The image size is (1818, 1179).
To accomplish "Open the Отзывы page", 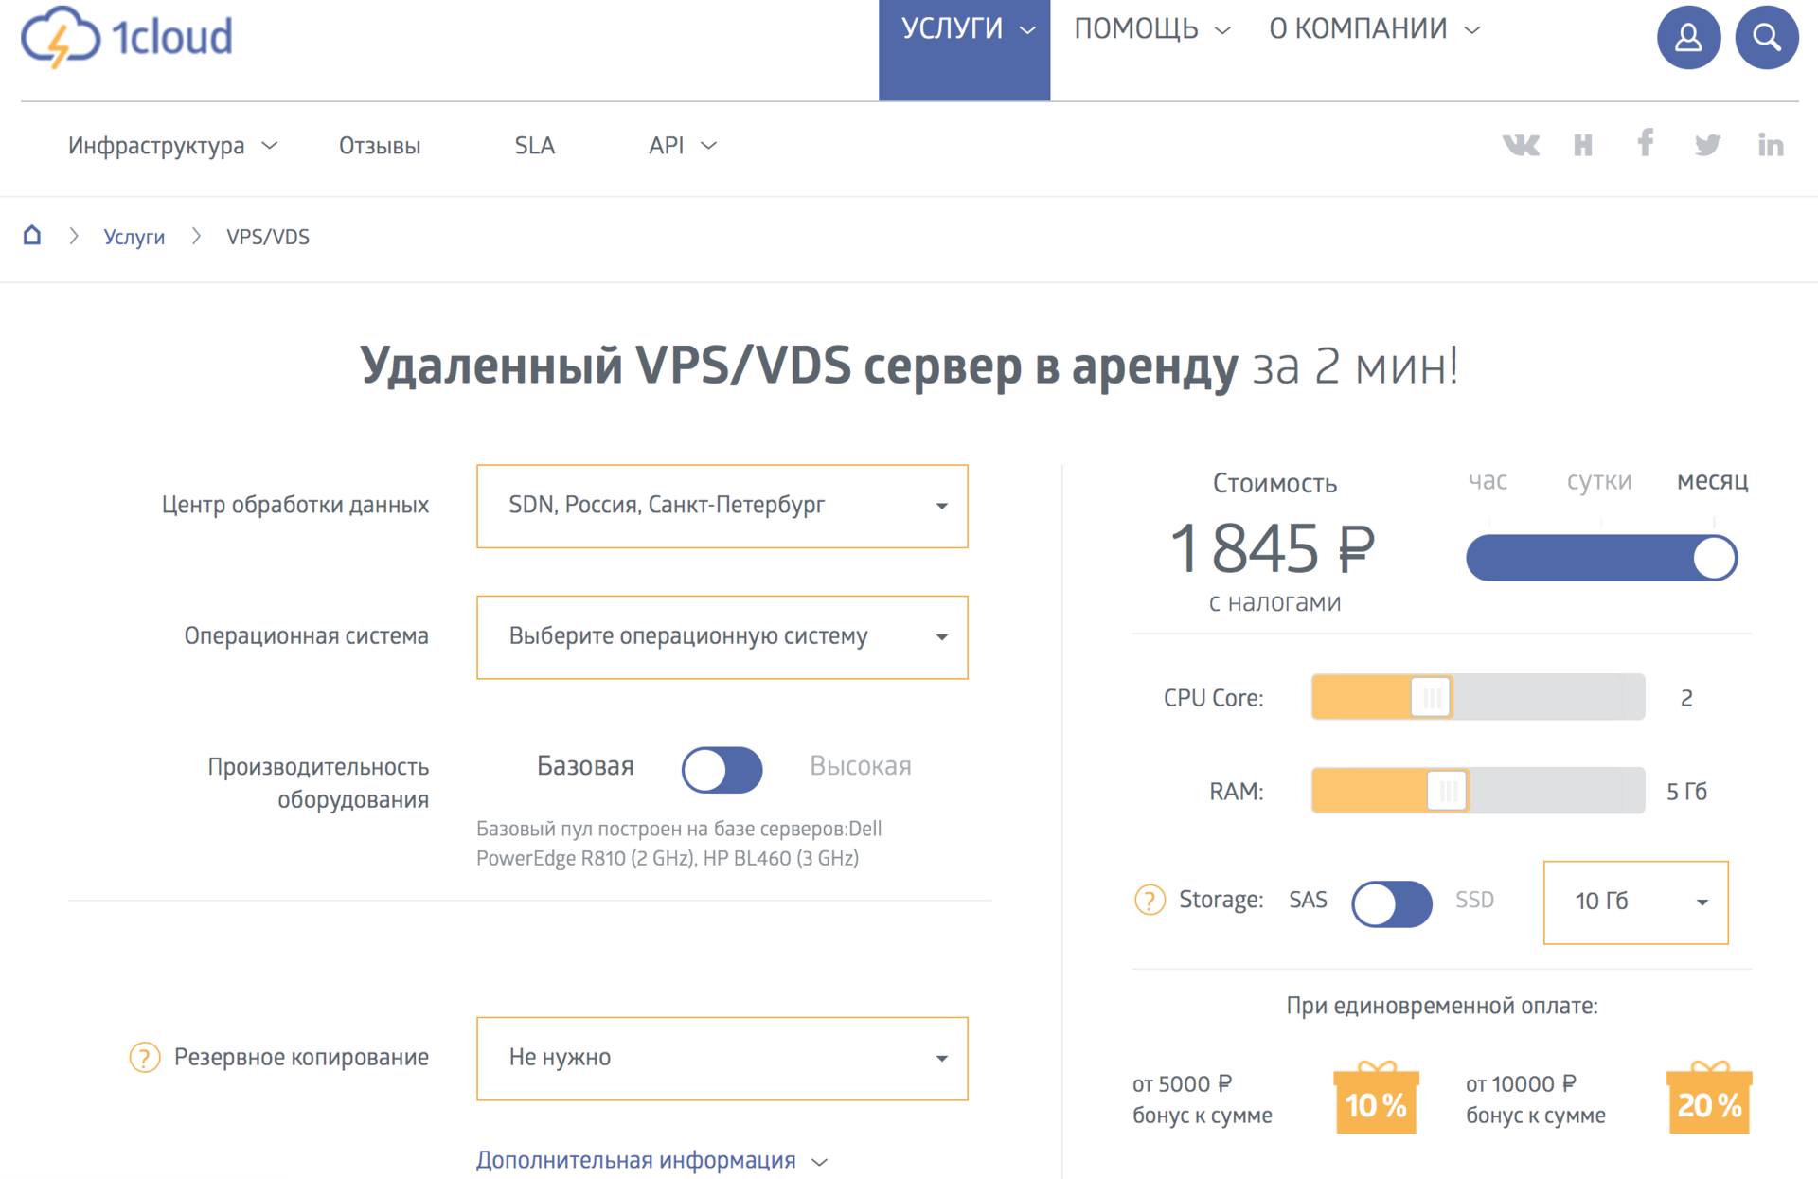I will click(x=380, y=146).
